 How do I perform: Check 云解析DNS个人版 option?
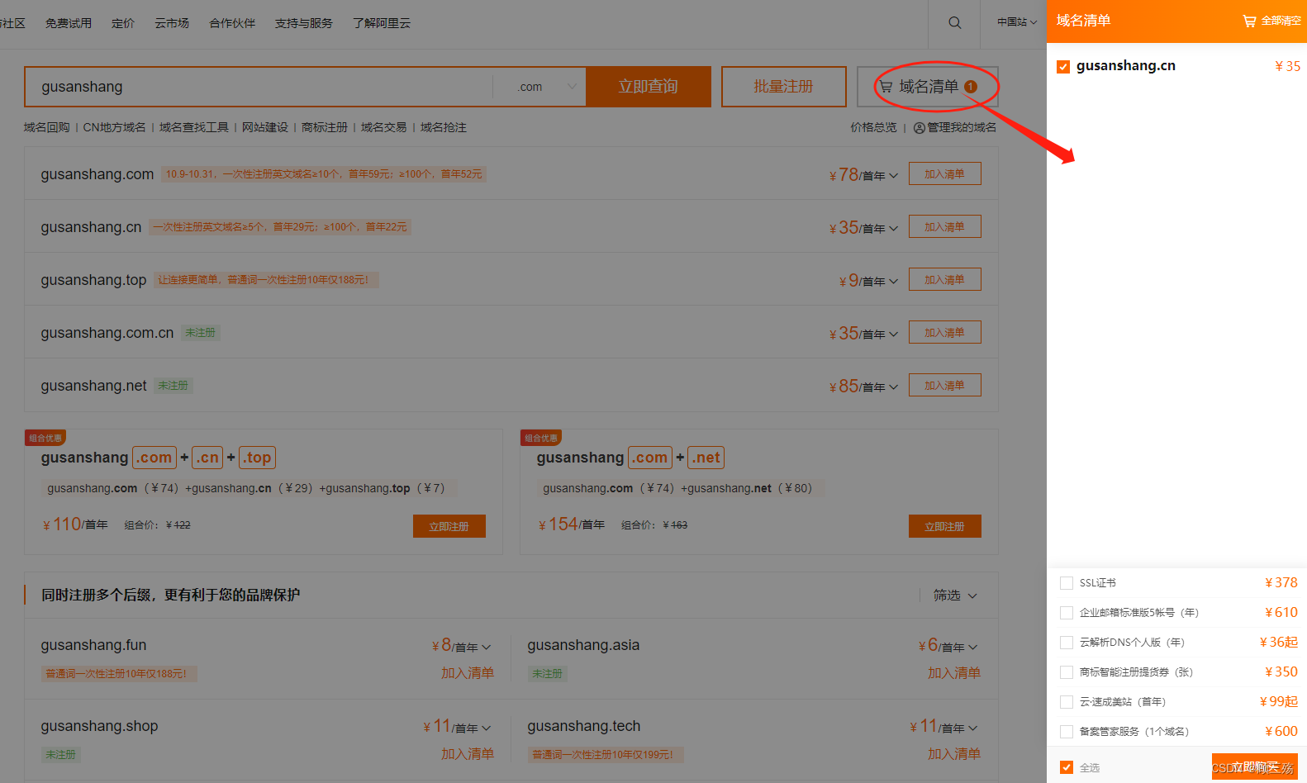[x=1067, y=643]
